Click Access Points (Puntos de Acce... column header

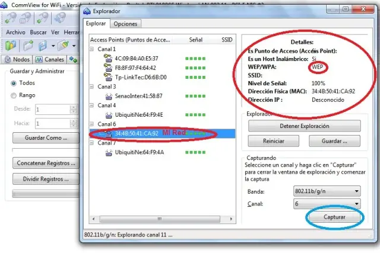(130, 40)
